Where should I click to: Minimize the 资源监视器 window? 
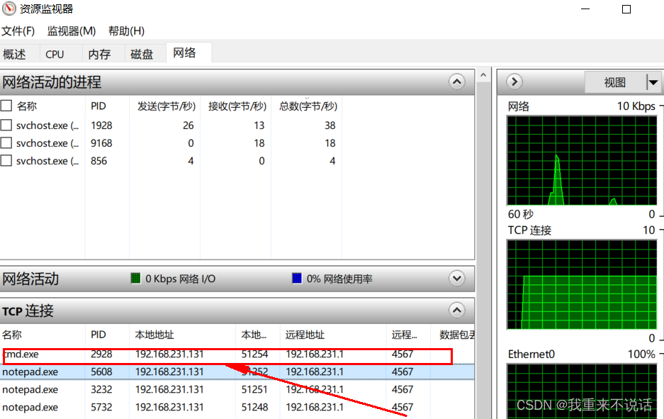click(x=585, y=9)
